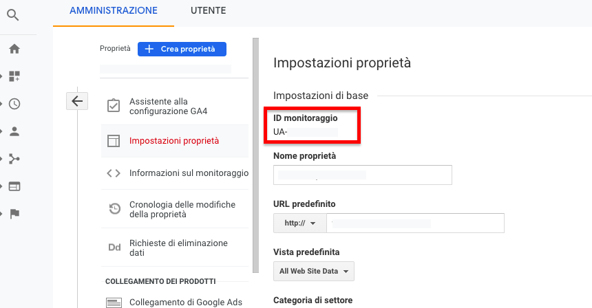Expand Informazioni sul monitoraggio section
Screen dimensions: 592x308
click(188, 173)
